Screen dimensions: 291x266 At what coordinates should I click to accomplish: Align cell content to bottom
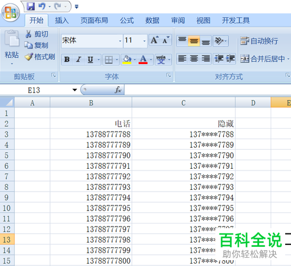[205, 41]
